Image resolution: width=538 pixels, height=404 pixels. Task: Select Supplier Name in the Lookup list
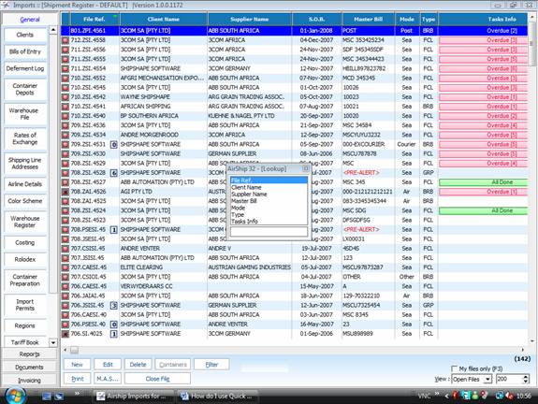click(269, 195)
